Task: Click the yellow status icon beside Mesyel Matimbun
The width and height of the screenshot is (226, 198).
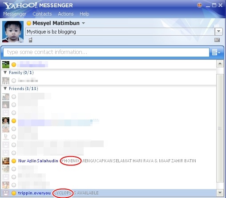Action: (29, 23)
